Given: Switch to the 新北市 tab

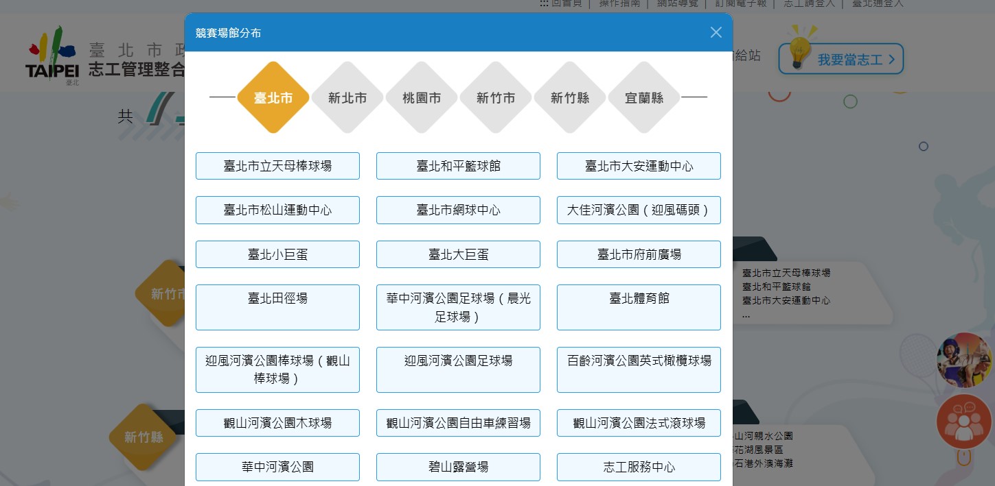Looking at the screenshot, I should (x=347, y=98).
